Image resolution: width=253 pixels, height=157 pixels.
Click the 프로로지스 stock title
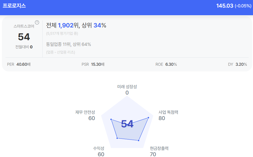(x=14, y=6)
